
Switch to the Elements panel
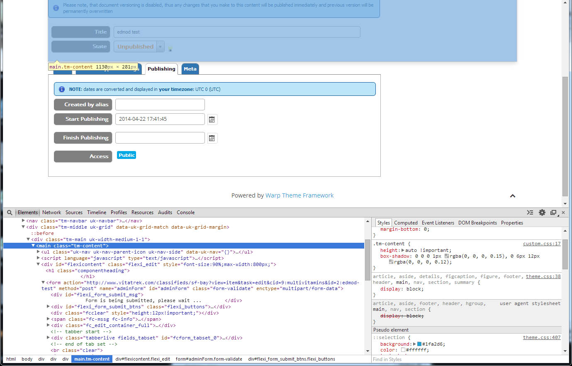pos(28,212)
